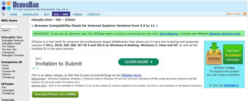Open DebugBar Features sidebar link
Image resolution: width=248 pixels, height=101 pixels.
pyautogui.click(x=13, y=40)
